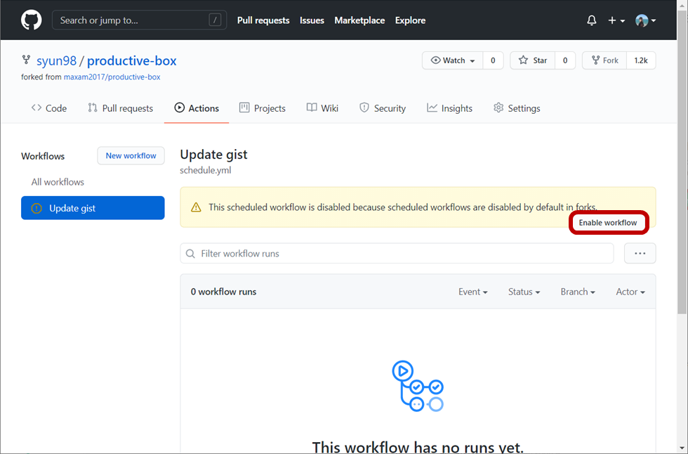
Task: Star the repository
Action: pyautogui.click(x=532, y=60)
